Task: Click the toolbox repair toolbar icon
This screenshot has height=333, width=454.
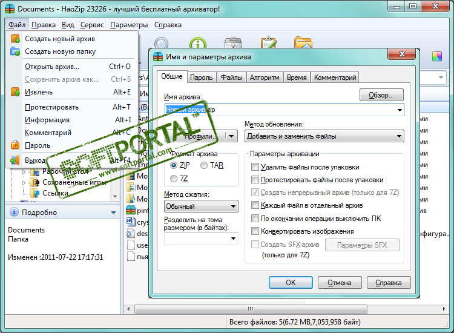Action: (233, 43)
